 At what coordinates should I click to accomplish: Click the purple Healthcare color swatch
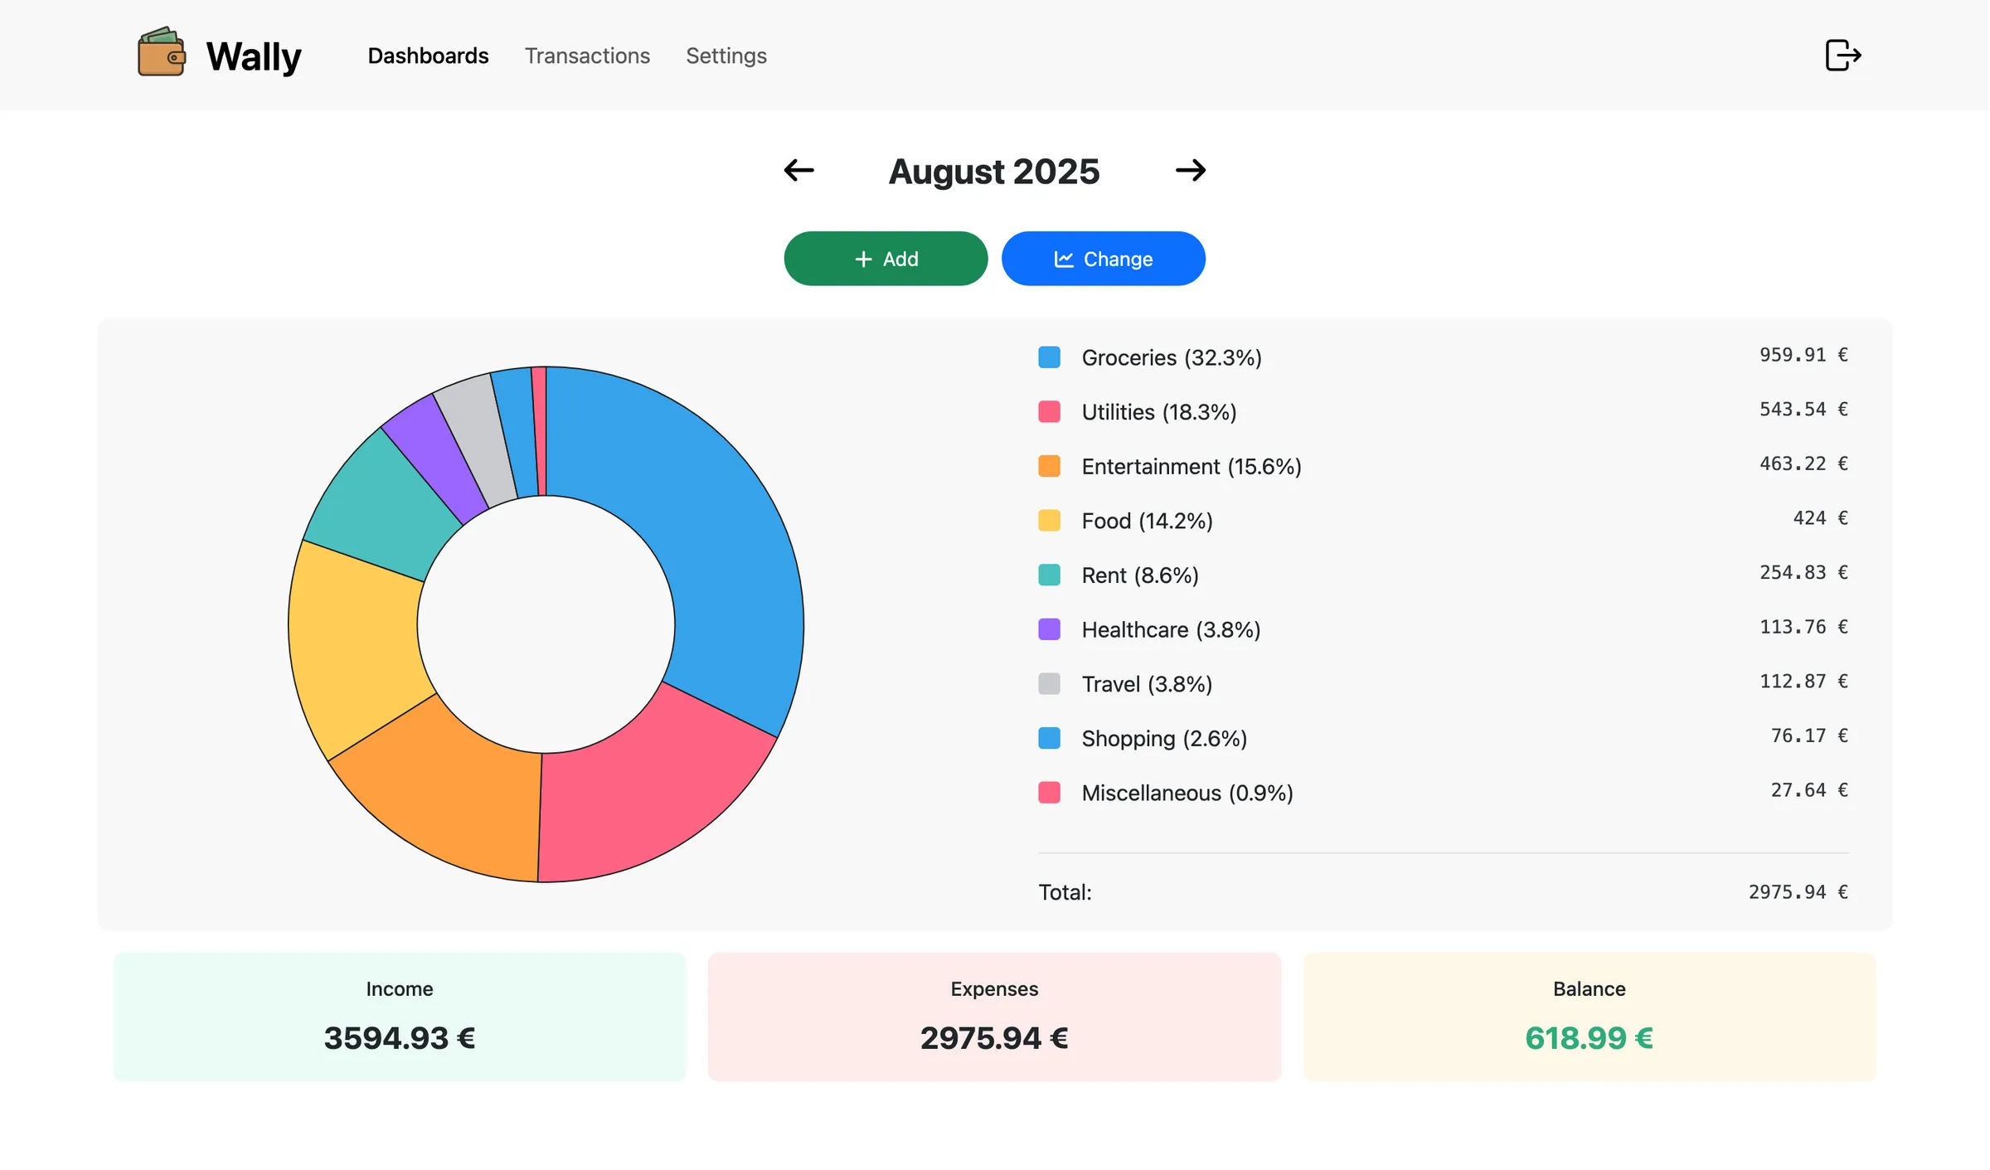pos(1050,629)
